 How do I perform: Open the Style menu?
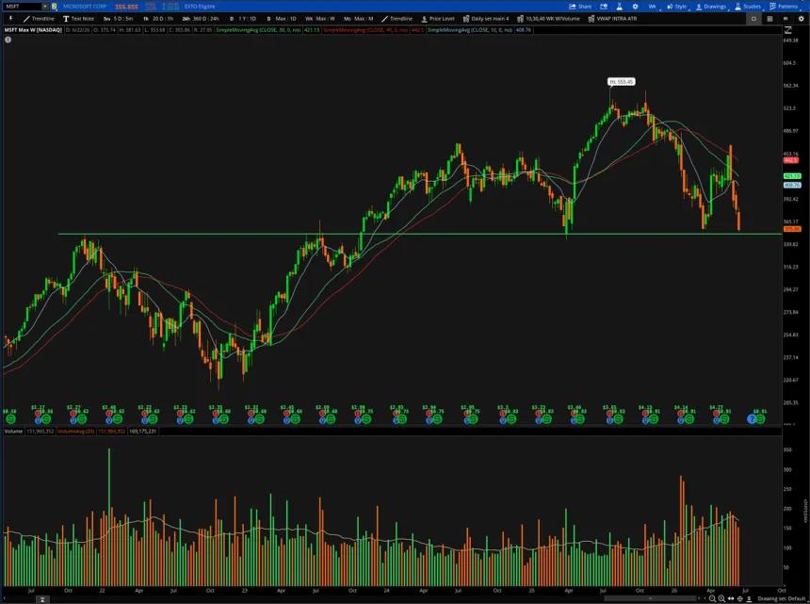(x=676, y=7)
